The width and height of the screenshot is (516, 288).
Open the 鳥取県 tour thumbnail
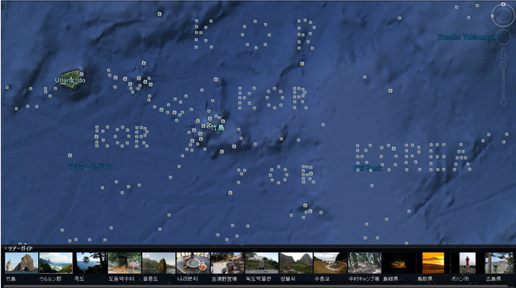click(433, 263)
